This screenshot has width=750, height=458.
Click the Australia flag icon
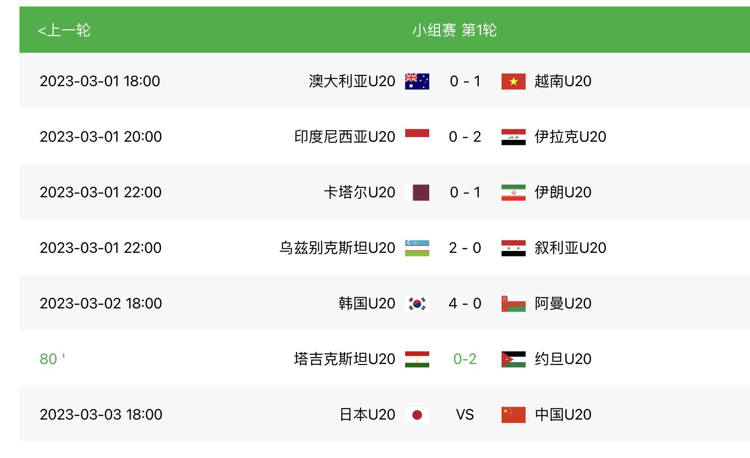[417, 82]
